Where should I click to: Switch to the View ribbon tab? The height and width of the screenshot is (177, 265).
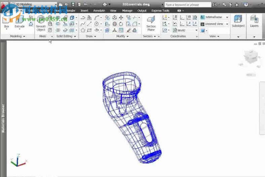click(113, 11)
